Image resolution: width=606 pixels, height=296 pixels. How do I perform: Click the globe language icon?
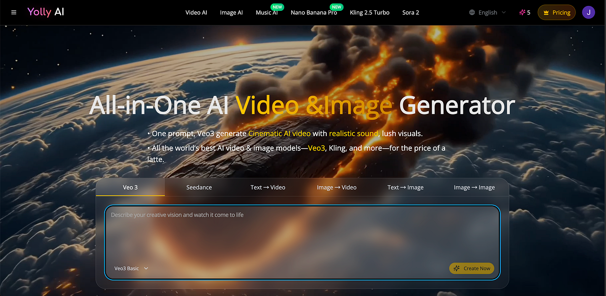tap(472, 12)
